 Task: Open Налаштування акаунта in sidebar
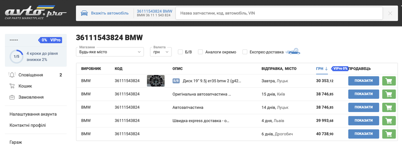pos(33,114)
